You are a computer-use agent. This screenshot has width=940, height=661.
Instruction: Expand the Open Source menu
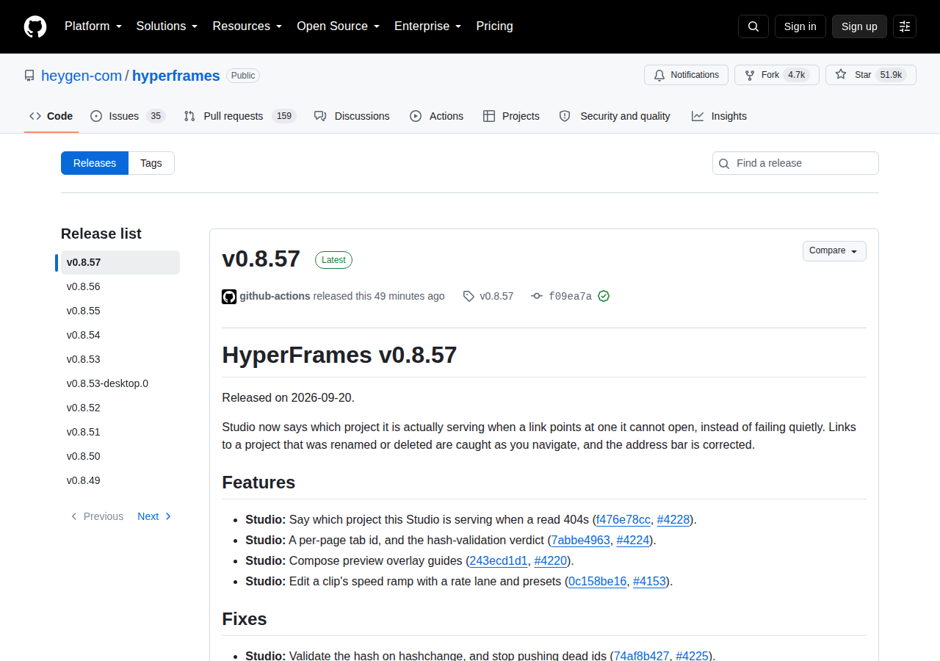click(x=339, y=26)
